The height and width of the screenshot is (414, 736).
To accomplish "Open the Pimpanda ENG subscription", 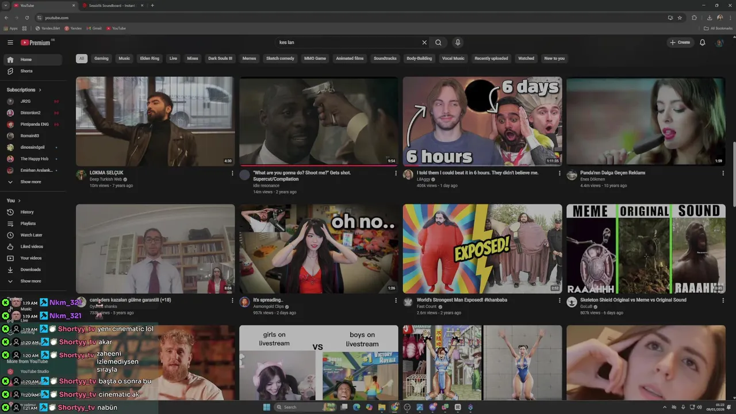I will point(32,124).
